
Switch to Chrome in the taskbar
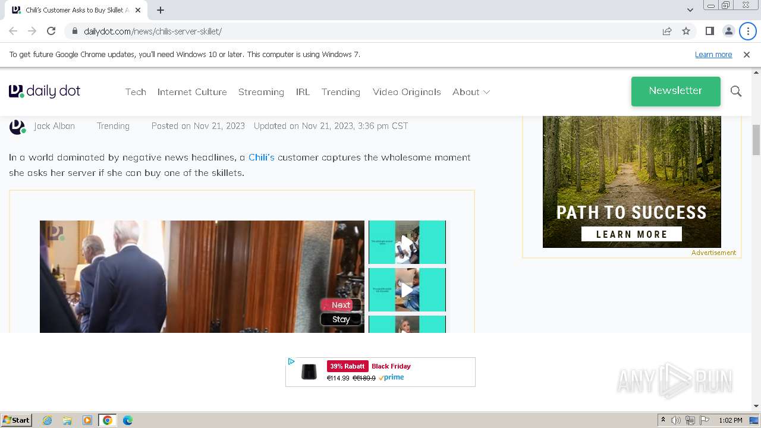[108, 420]
